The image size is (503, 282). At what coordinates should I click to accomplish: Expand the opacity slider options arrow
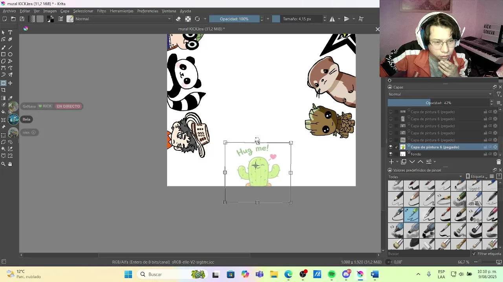coord(268,19)
